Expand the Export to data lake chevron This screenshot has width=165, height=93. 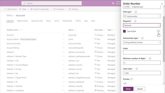click(51, 9)
